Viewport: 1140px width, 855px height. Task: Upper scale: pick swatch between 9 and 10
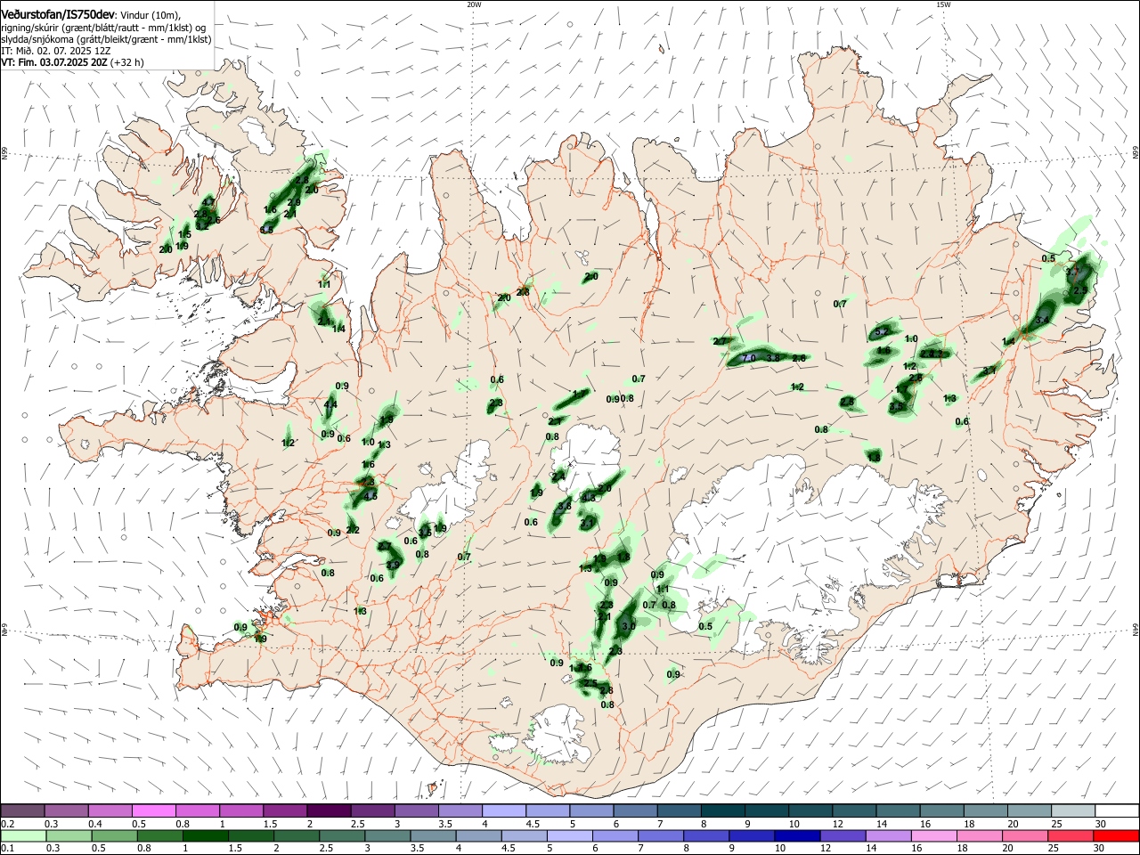click(x=765, y=810)
